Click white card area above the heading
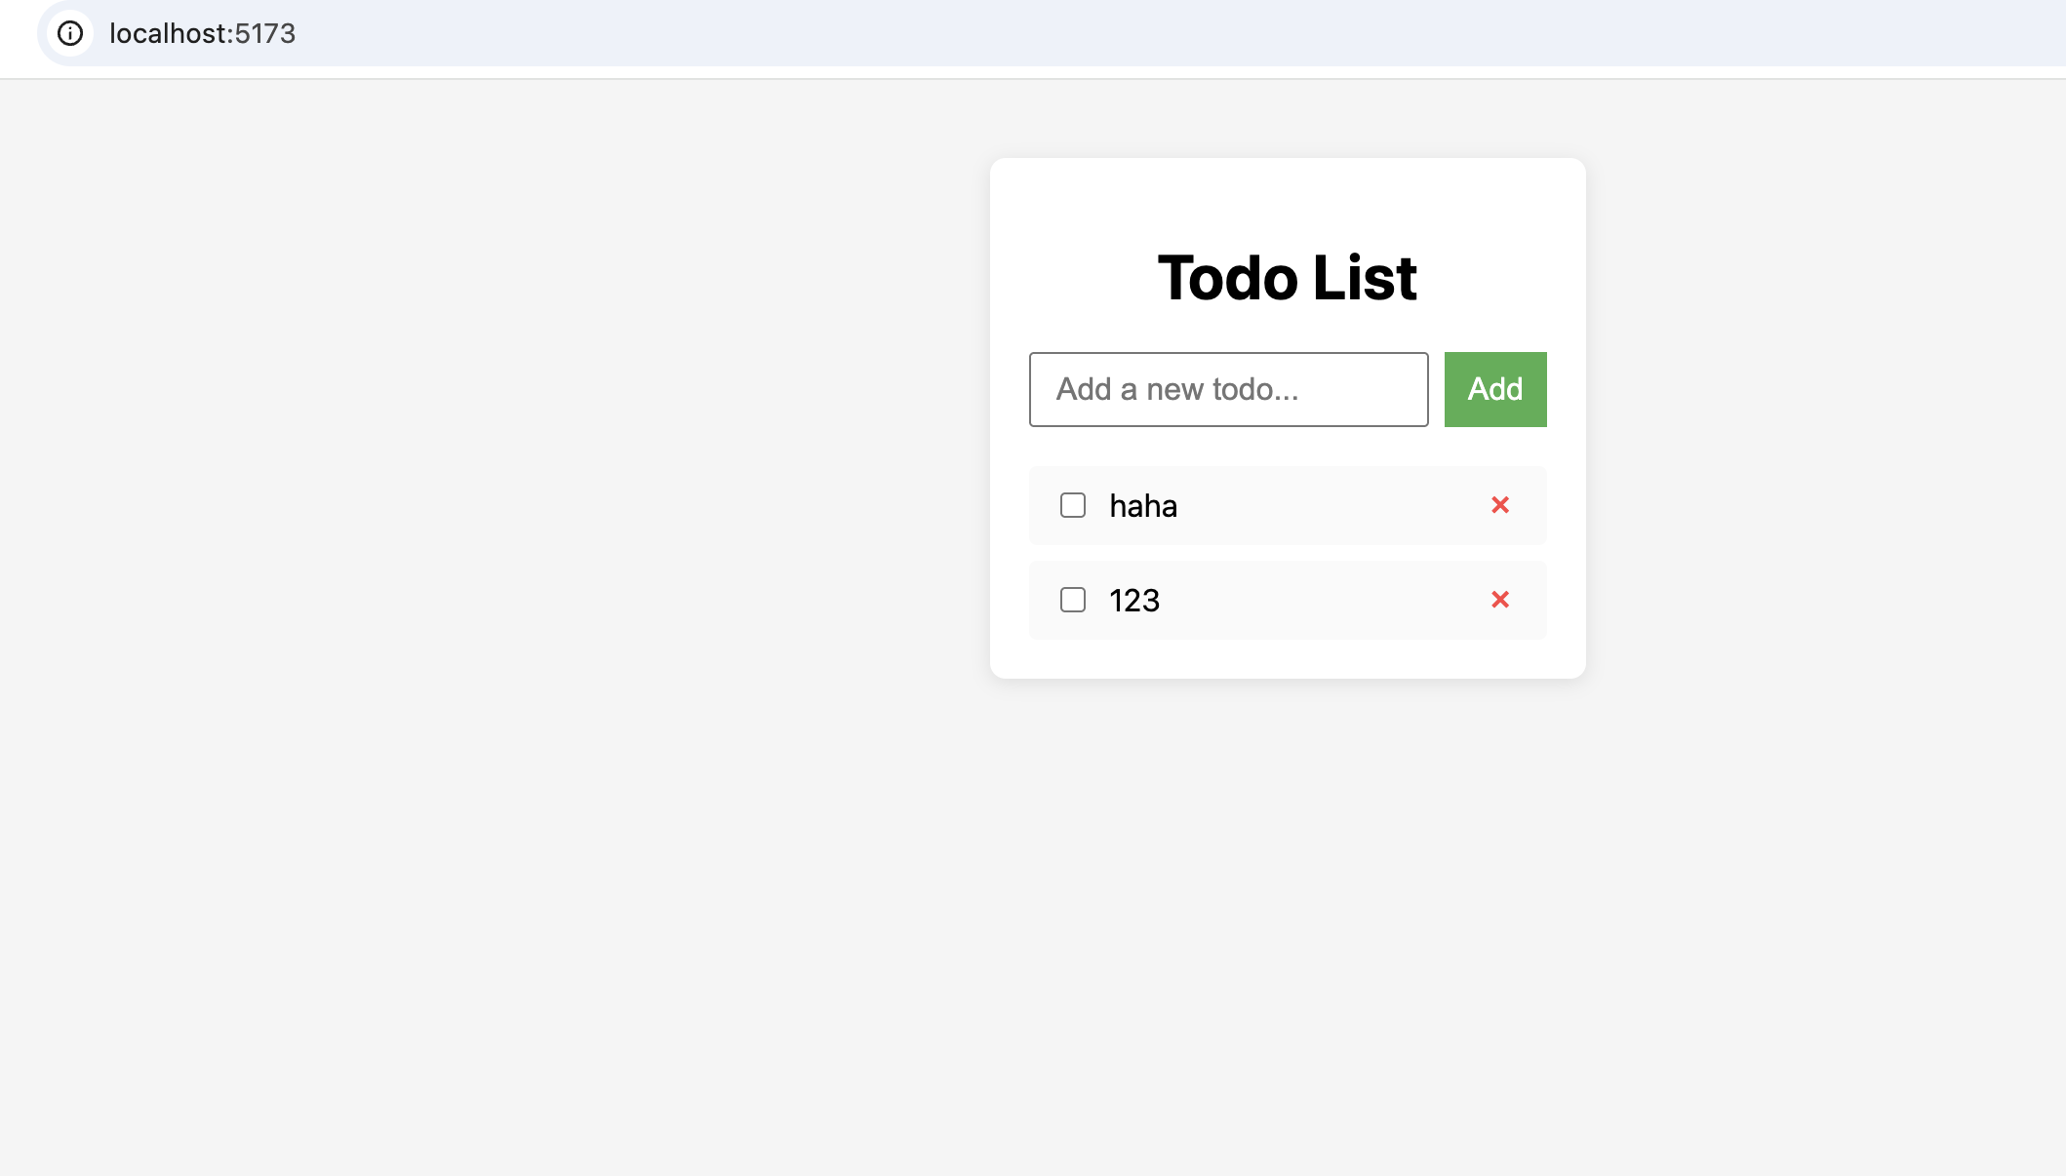2066x1176 pixels. pyautogui.click(x=1287, y=195)
